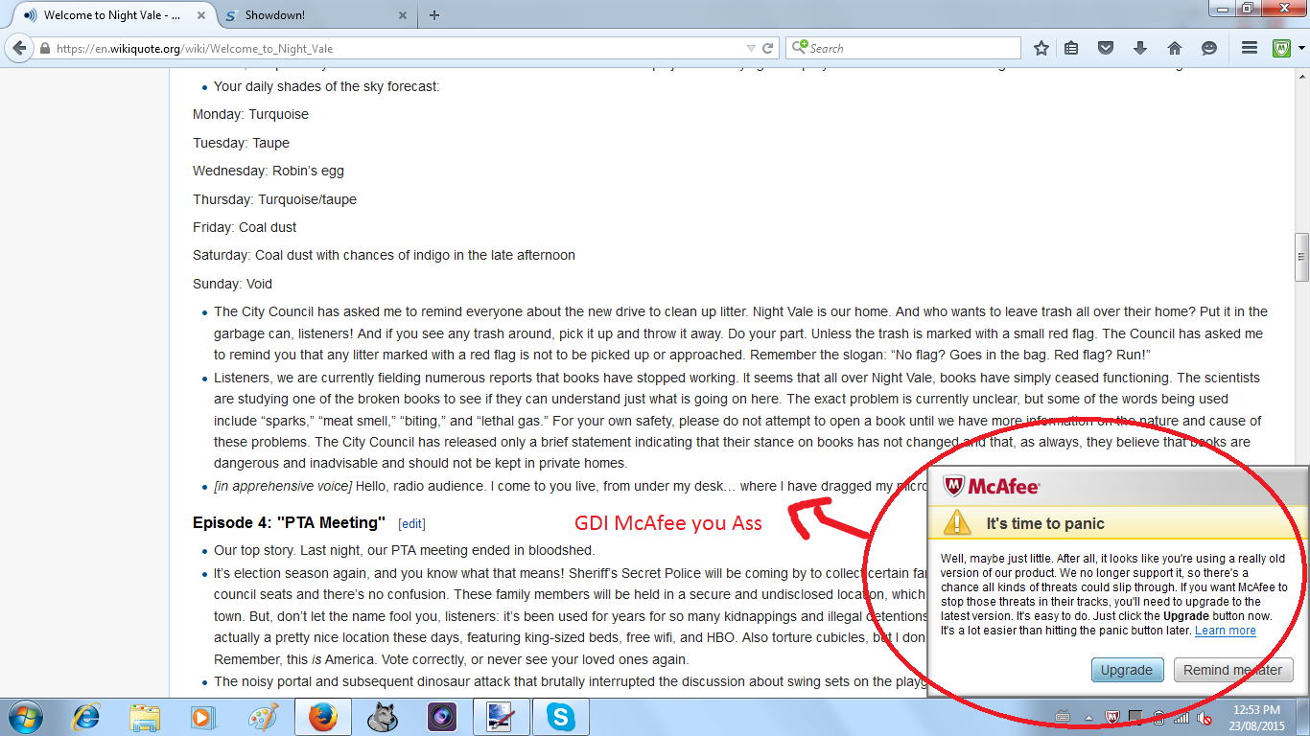
Task: Expand the McAfee toolbar dropdown arrow
Action: tap(1301, 48)
